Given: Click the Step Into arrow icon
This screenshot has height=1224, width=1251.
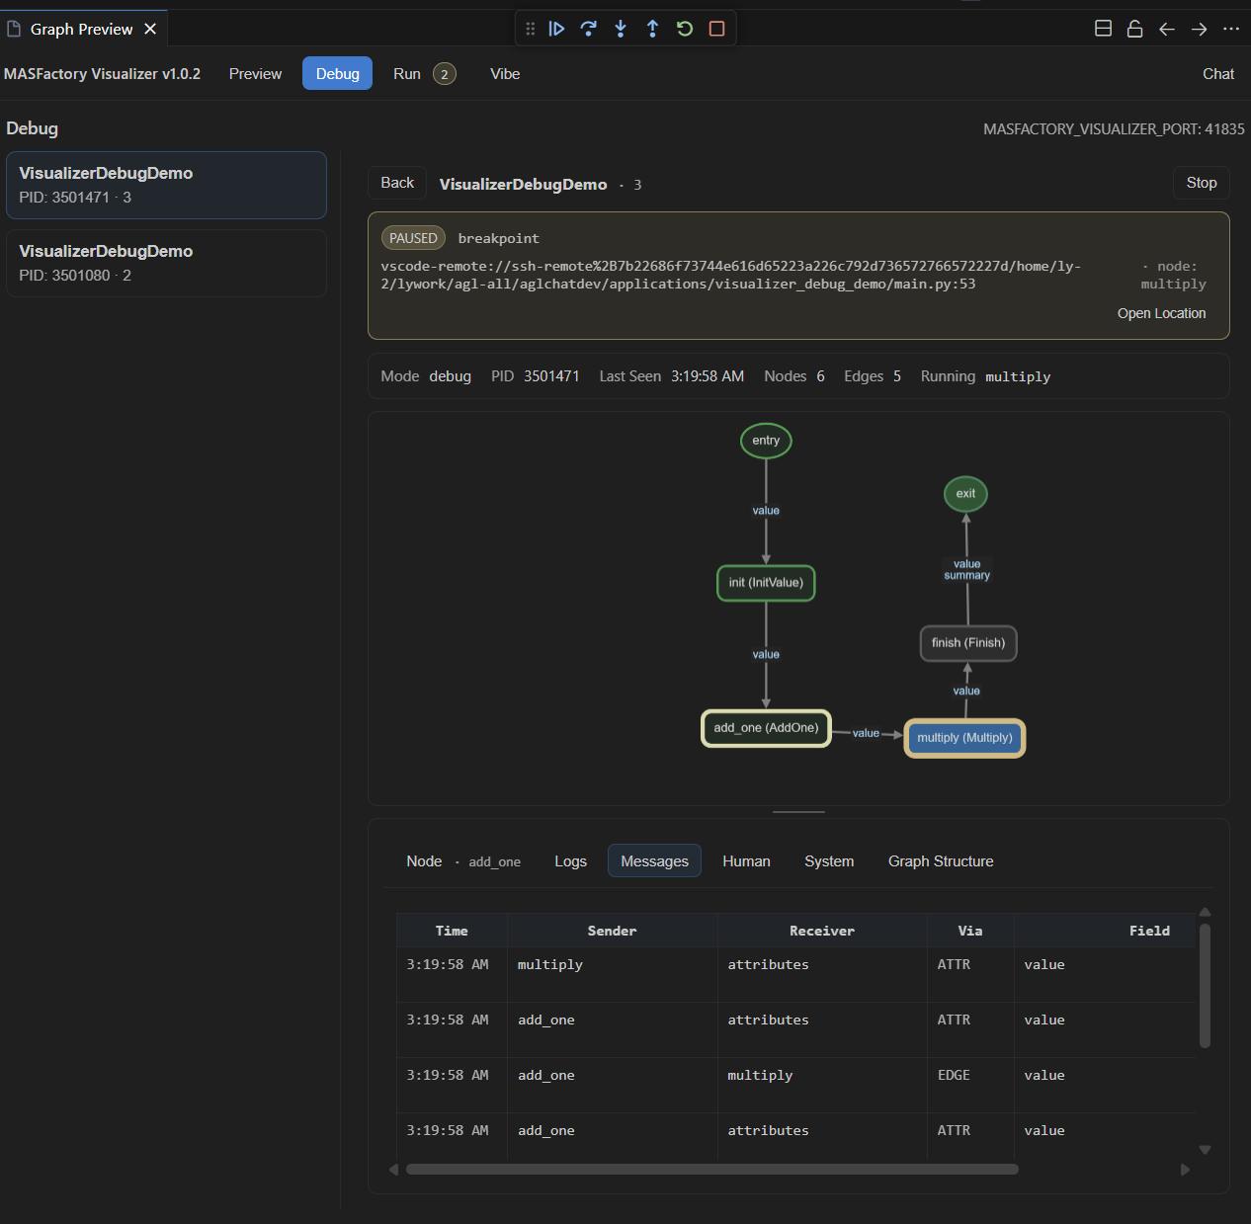Looking at the screenshot, I should click(621, 29).
